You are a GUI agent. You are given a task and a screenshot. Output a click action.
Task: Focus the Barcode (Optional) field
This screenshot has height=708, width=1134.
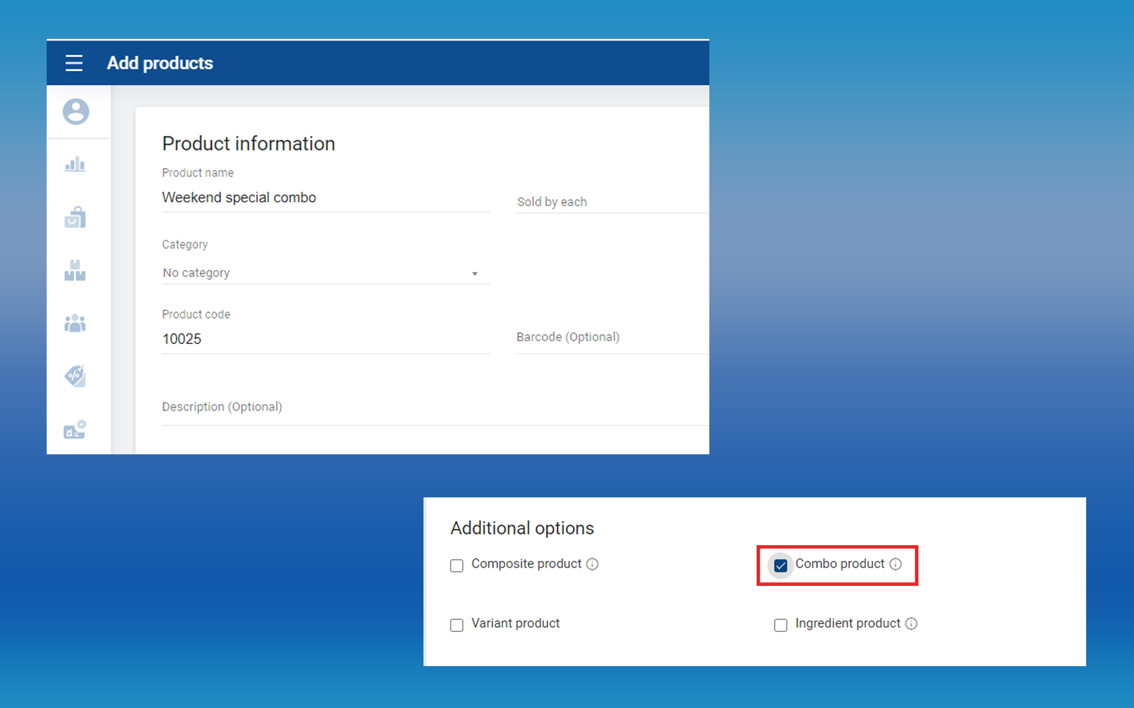[x=611, y=337]
